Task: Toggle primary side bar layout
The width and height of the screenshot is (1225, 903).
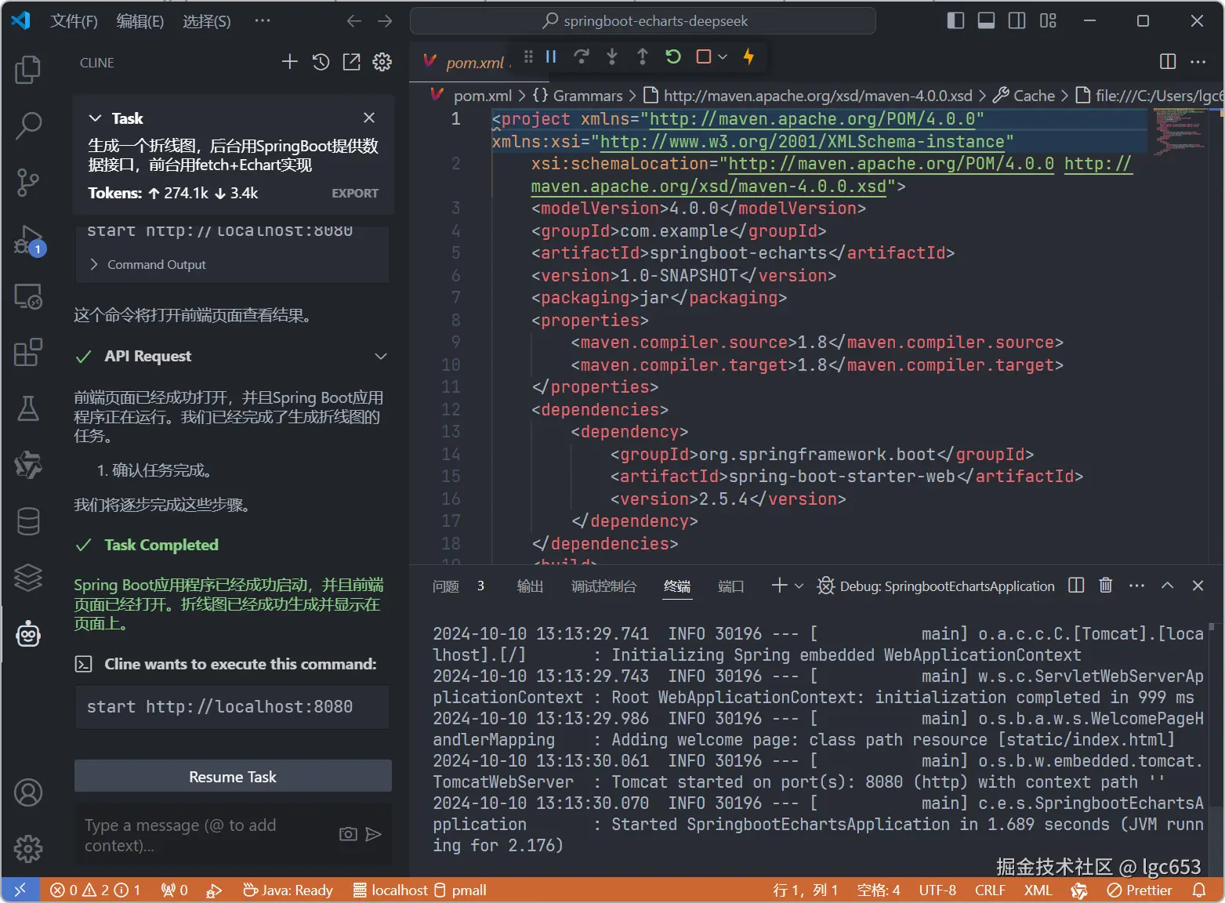Action: coord(955,20)
